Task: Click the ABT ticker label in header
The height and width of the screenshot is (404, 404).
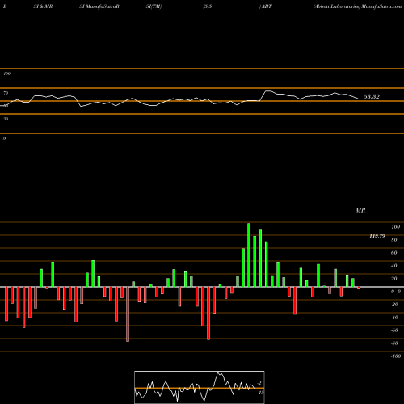Action: 267,6
